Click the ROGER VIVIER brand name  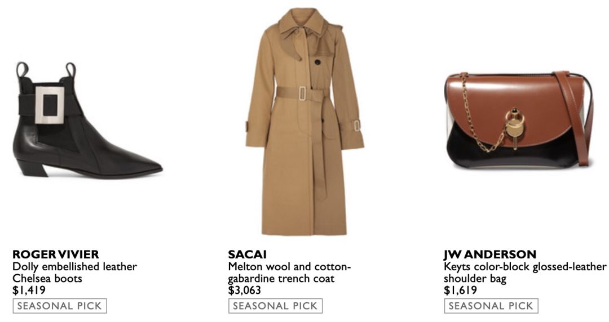55,254
